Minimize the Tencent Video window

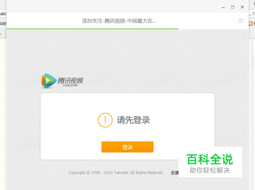[x=223, y=8]
